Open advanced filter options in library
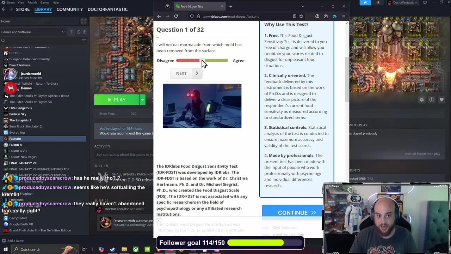Screen dimensions: 451x254 84,41
